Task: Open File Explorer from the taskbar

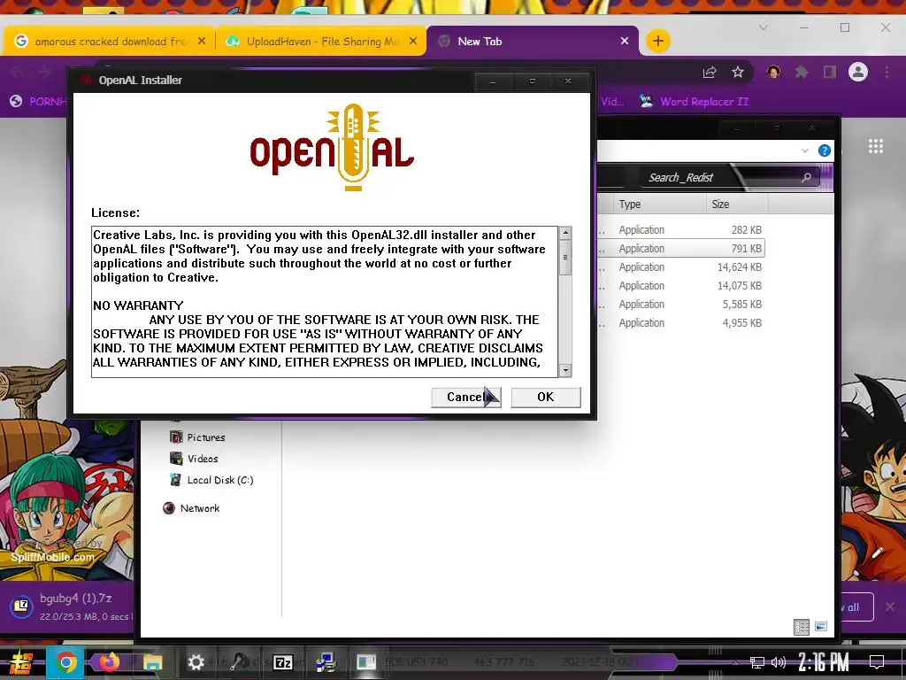Action: coord(152,662)
